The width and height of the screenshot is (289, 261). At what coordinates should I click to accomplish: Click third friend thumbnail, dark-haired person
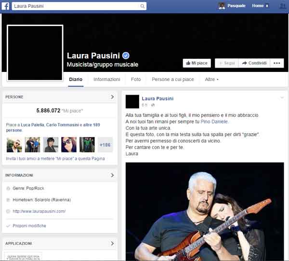(x=51, y=145)
